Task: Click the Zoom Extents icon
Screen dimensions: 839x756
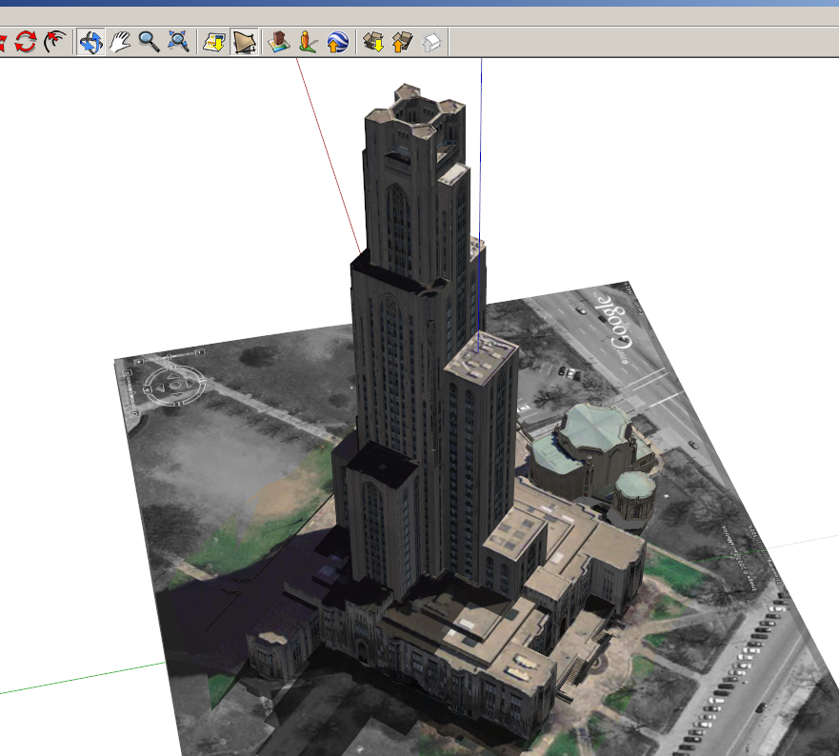Action: (x=178, y=41)
